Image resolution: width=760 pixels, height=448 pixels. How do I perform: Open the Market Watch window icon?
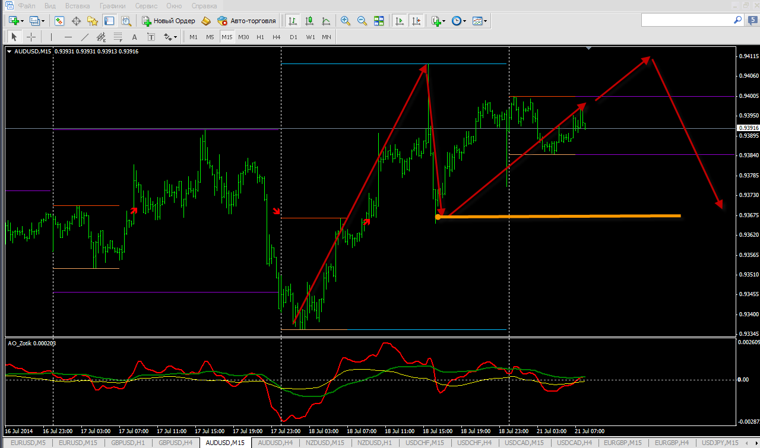[x=59, y=21]
